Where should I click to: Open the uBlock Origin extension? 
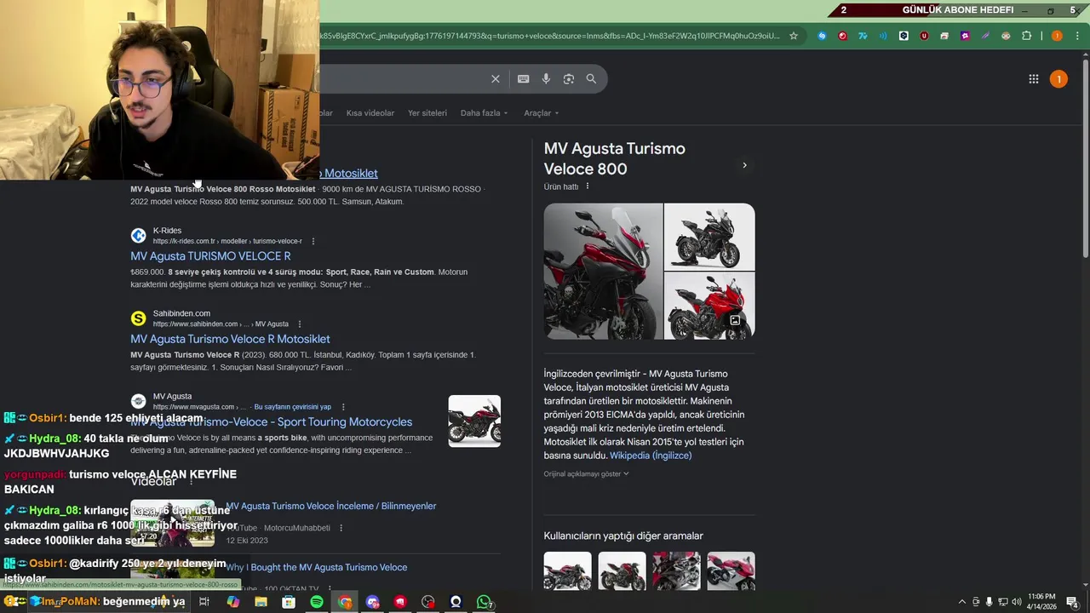click(924, 36)
